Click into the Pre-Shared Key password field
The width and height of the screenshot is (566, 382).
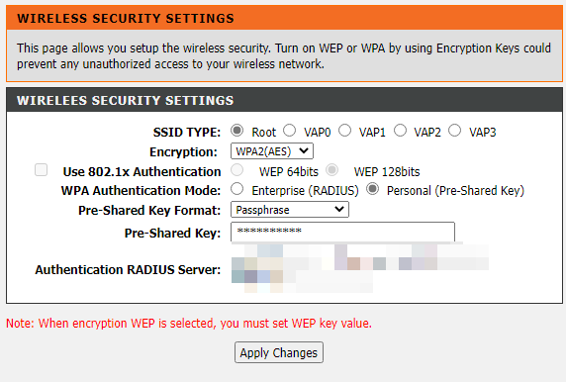coord(342,232)
